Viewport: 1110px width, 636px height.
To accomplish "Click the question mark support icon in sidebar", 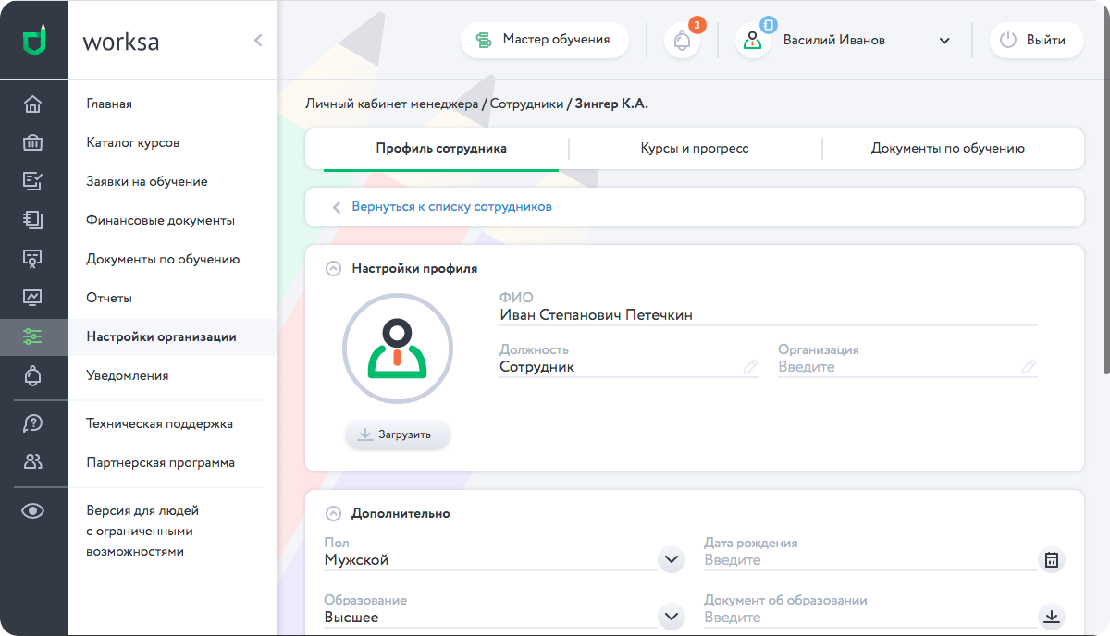I will pos(33,423).
